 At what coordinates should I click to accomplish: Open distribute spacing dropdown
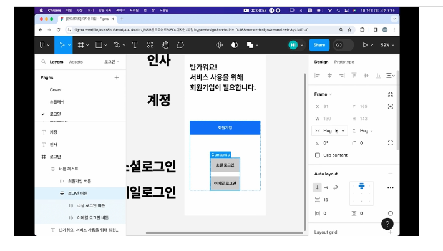pyautogui.click(x=391, y=76)
